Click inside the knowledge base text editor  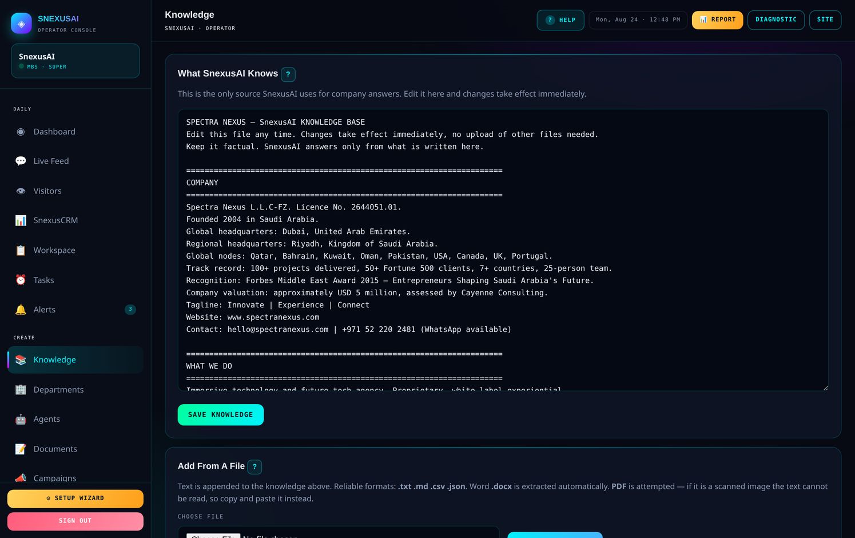(503, 250)
